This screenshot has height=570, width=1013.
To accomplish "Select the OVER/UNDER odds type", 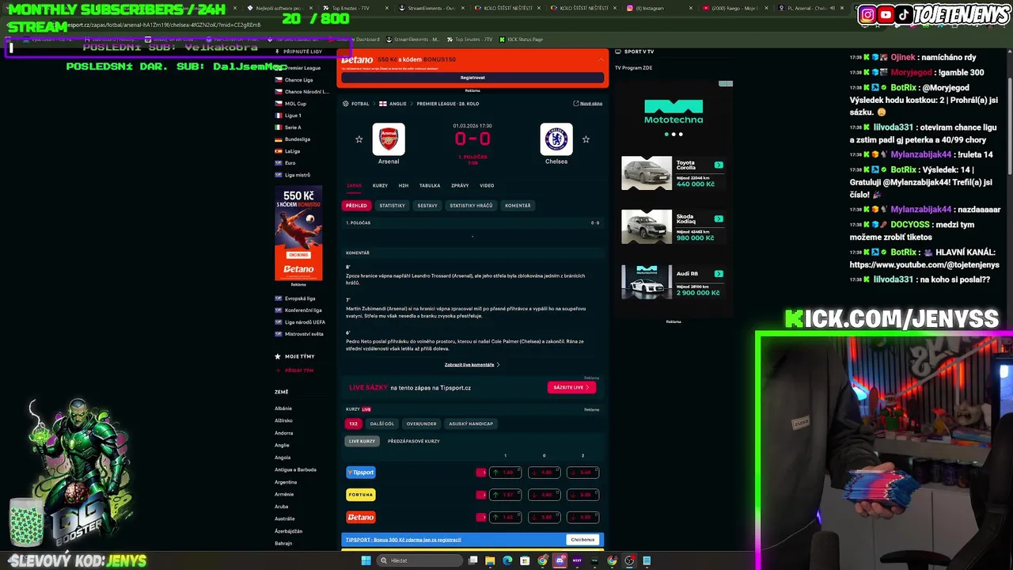I will tap(421, 424).
